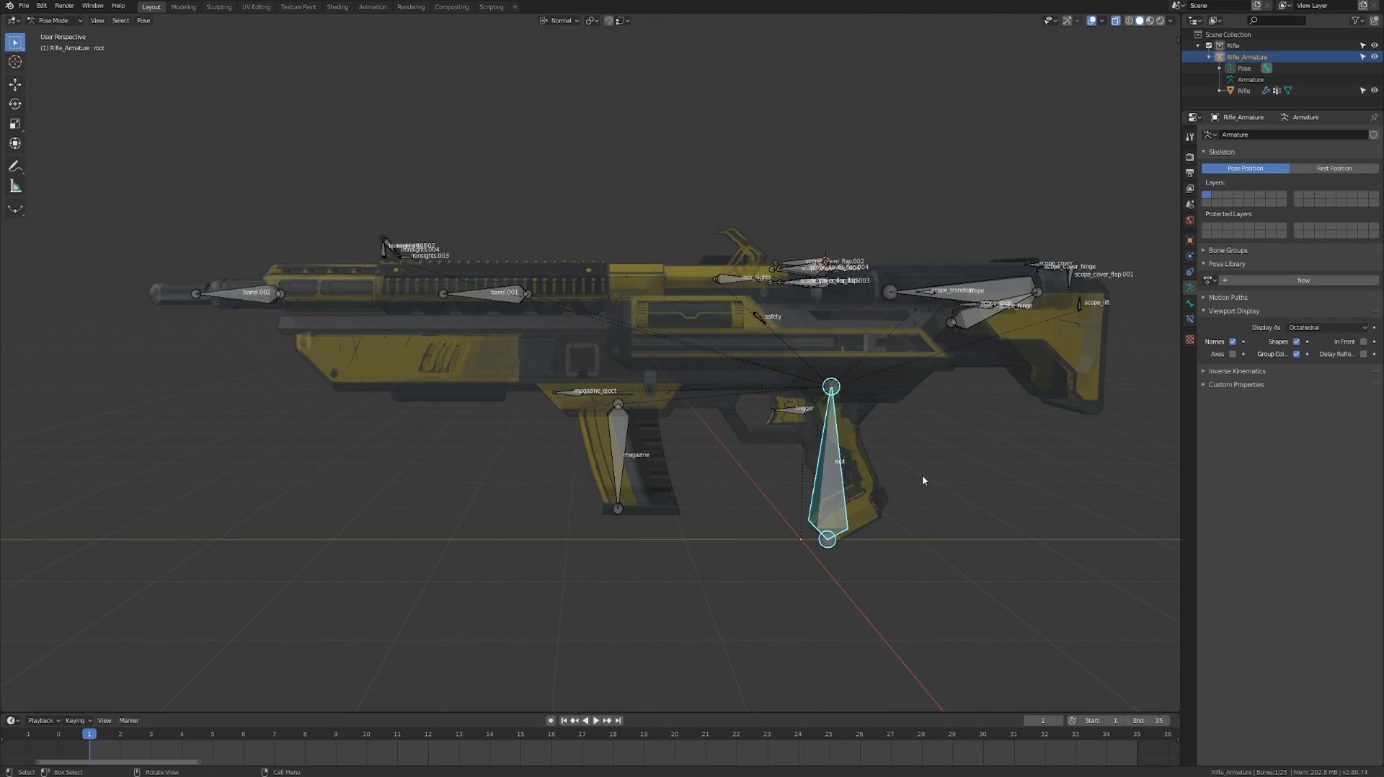Open the Object Constraints properties tab
Screen dimensions: 1384x777
click(x=1189, y=272)
